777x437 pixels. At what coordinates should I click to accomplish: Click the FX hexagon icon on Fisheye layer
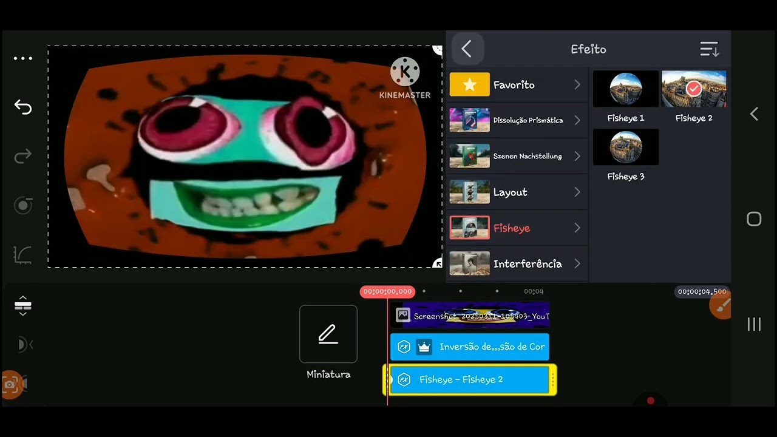404,380
